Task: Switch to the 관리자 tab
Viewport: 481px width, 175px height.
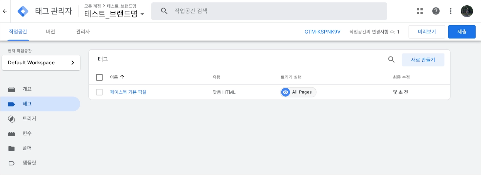Action: click(x=83, y=32)
